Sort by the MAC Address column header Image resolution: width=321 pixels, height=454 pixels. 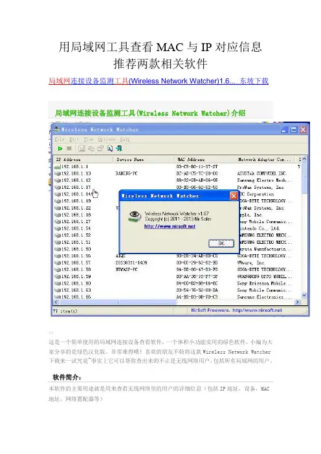(x=206, y=160)
